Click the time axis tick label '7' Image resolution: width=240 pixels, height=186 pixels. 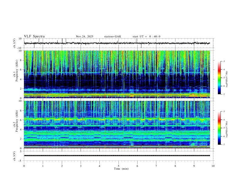tap(156, 166)
